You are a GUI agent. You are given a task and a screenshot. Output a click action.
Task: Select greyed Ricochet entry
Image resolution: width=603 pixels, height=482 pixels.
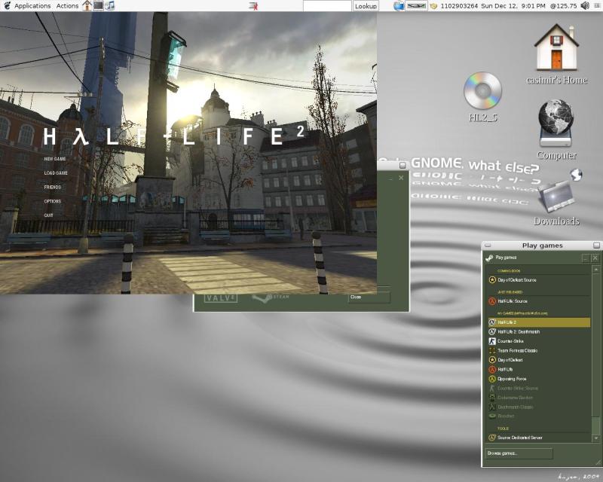pos(538,416)
